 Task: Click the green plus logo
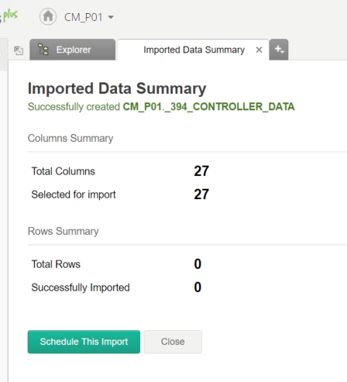[x=10, y=15]
